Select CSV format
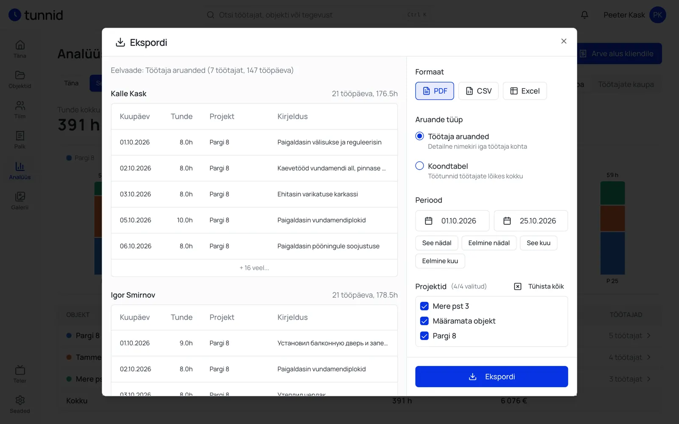679x424 pixels. (478, 91)
